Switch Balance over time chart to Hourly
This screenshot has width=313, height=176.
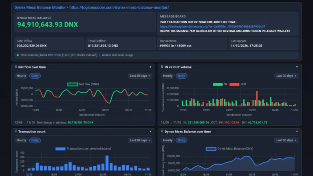[168, 140]
